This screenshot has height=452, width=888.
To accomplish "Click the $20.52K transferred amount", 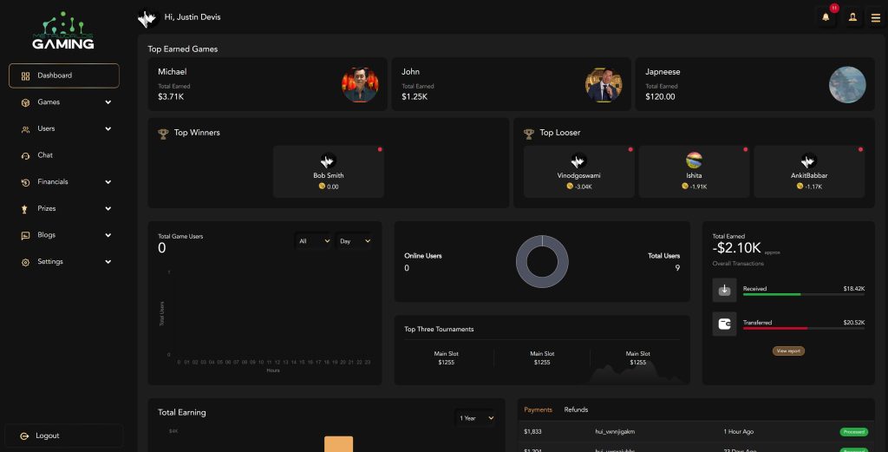I will 853,323.
